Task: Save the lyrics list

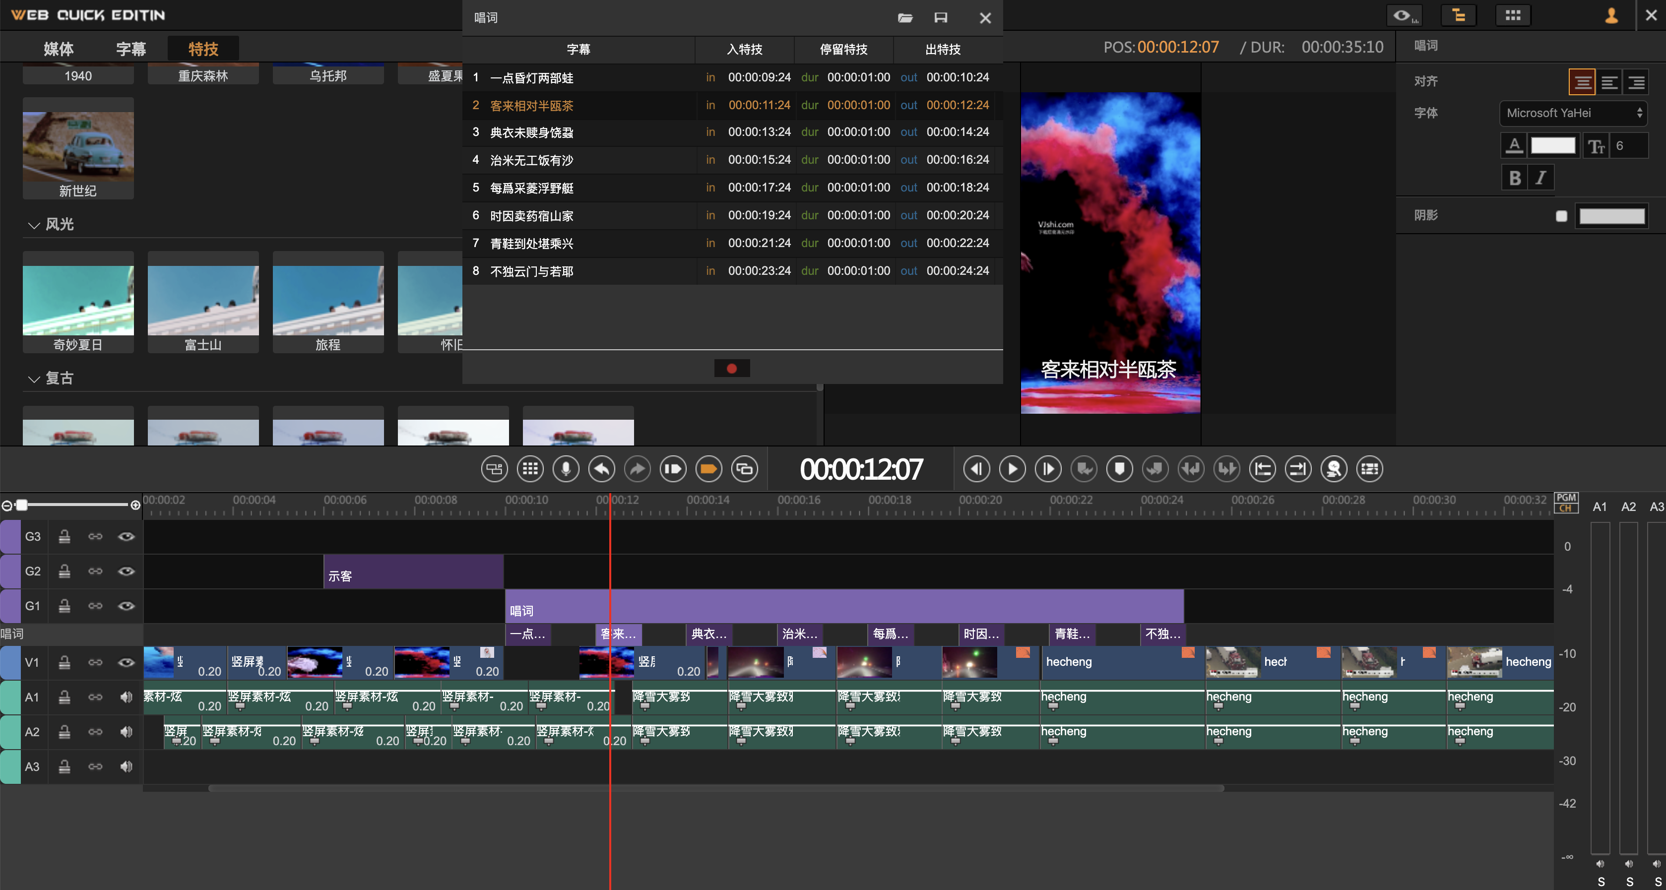Action: (x=940, y=17)
